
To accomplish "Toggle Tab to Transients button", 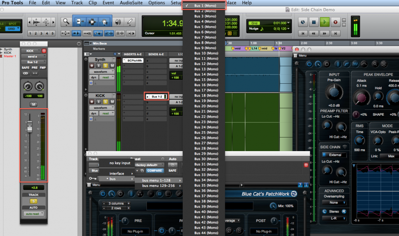I will pos(76,33).
